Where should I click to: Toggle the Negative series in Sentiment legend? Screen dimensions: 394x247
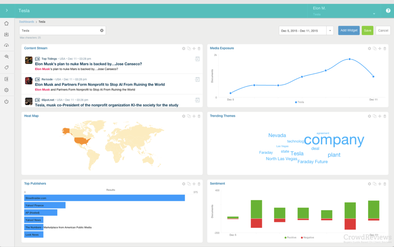308,237
